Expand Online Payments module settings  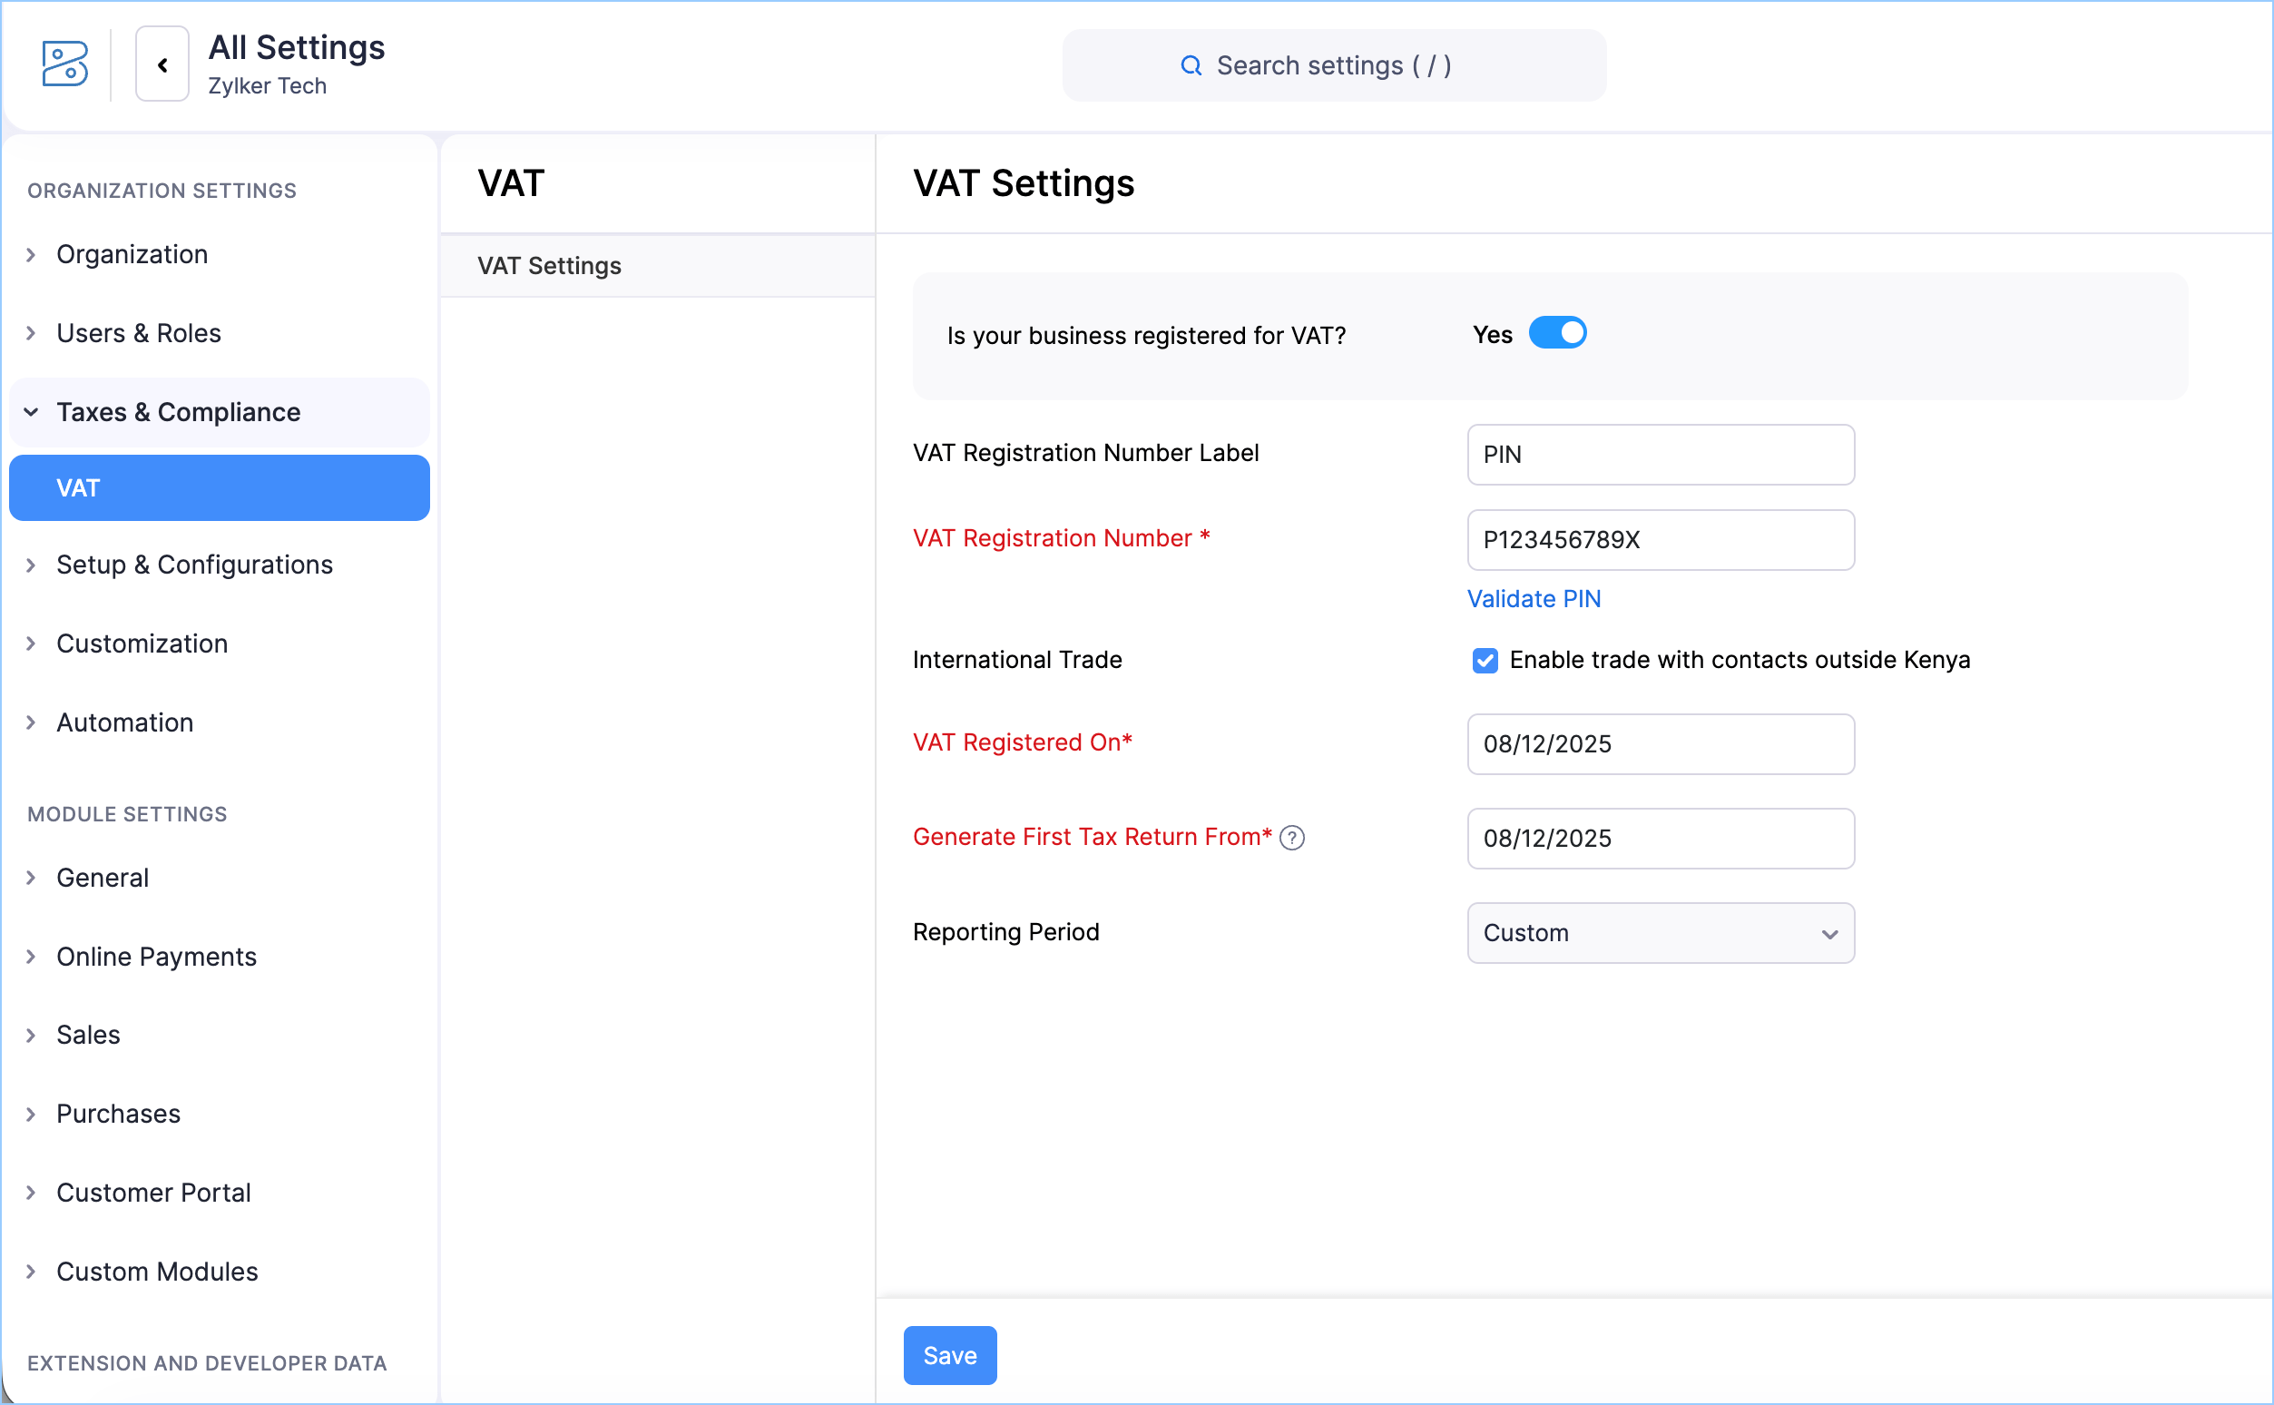click(x=156, y=958)
